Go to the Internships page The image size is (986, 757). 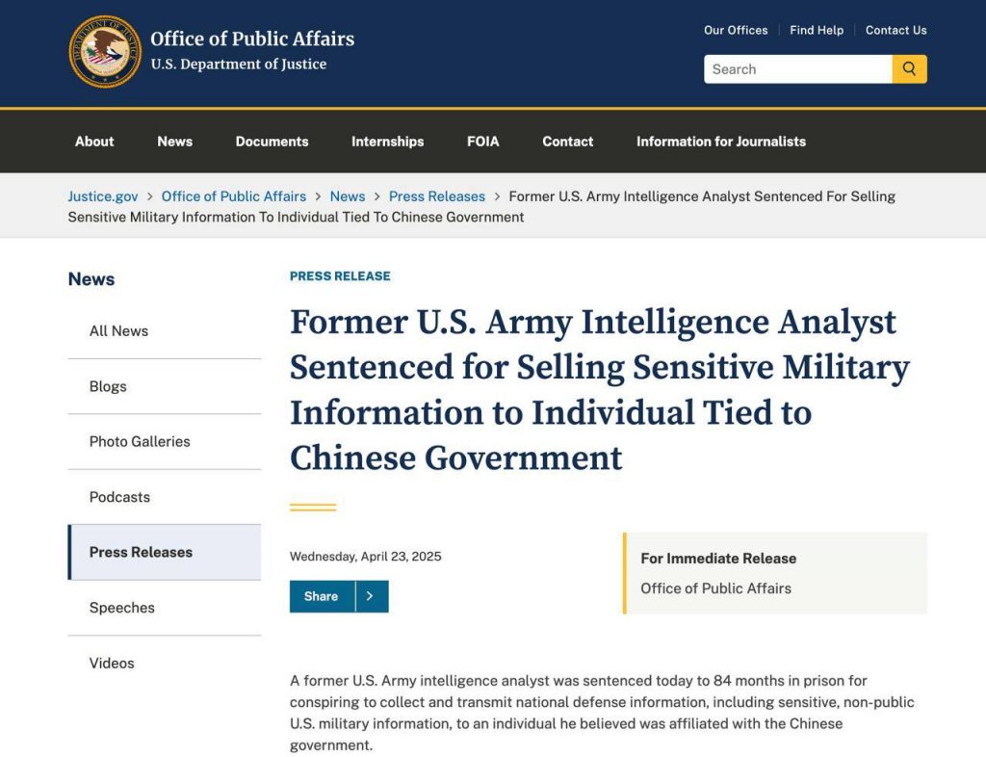[x=387, y=142]
